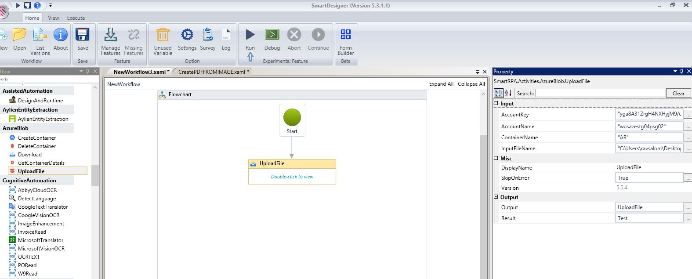Toggle alphabetical sort in Property panel
This screenshot has height=279, width=692.
point(508,93)
